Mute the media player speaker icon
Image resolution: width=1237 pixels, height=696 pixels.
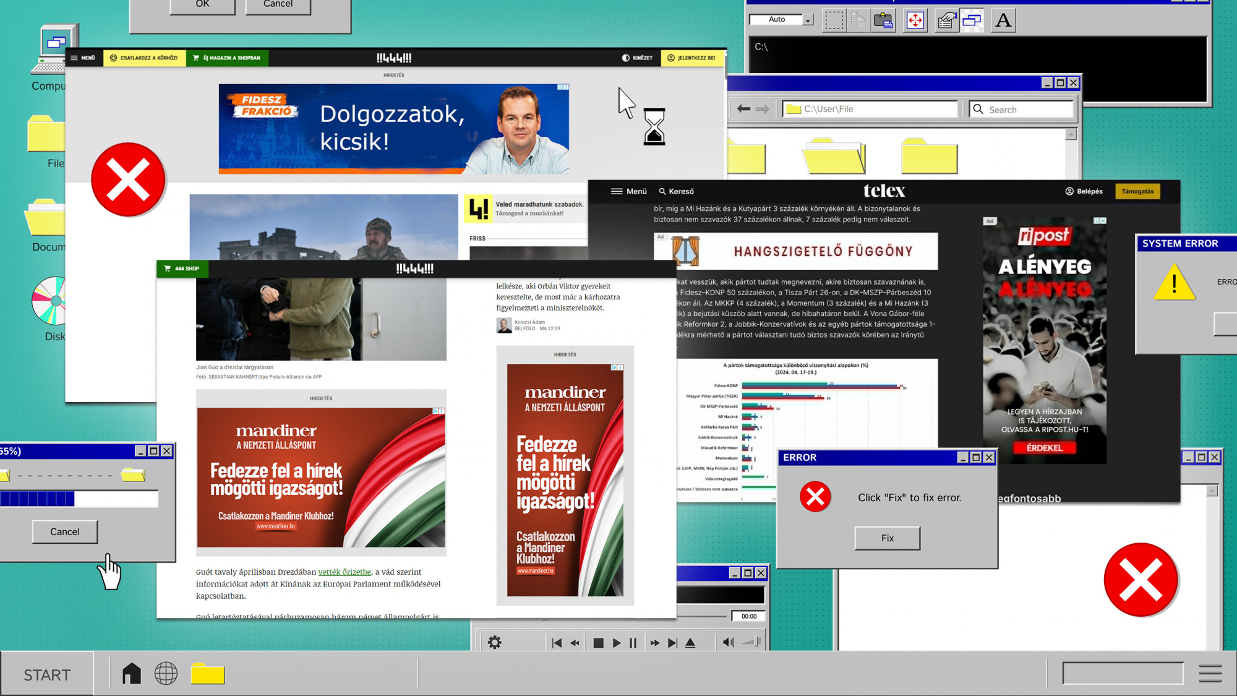click(728, 643)
